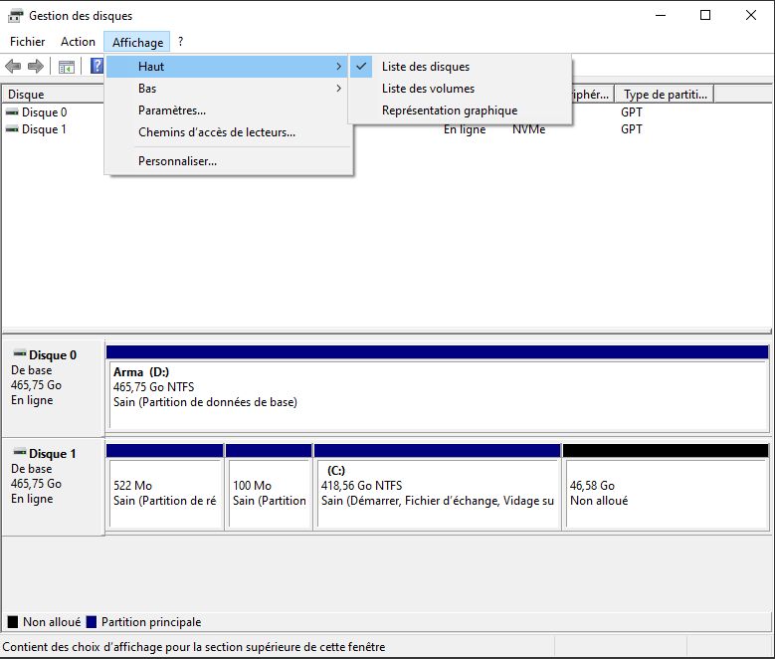Click GPT cell in the Disque 1 row
This screenshot has width=775, height=659.
click(x=631, y=129)
